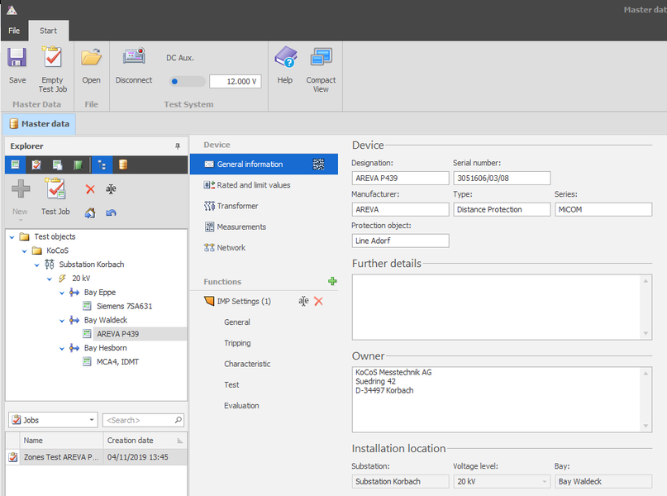Image resolution: width=667 pixels, height=496 pixels.
Task: Click the Name column header in Jobs
Action: [x=61, y=441]
